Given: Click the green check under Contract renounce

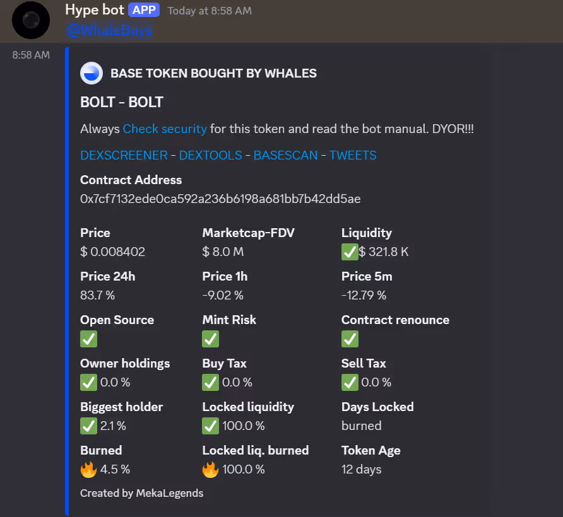Looking at the screenshot, I should pos(350,339).
